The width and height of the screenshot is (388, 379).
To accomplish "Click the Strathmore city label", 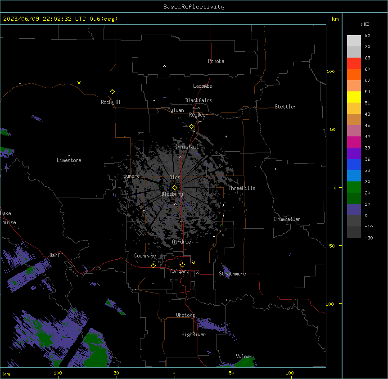I will click(232, 274).
